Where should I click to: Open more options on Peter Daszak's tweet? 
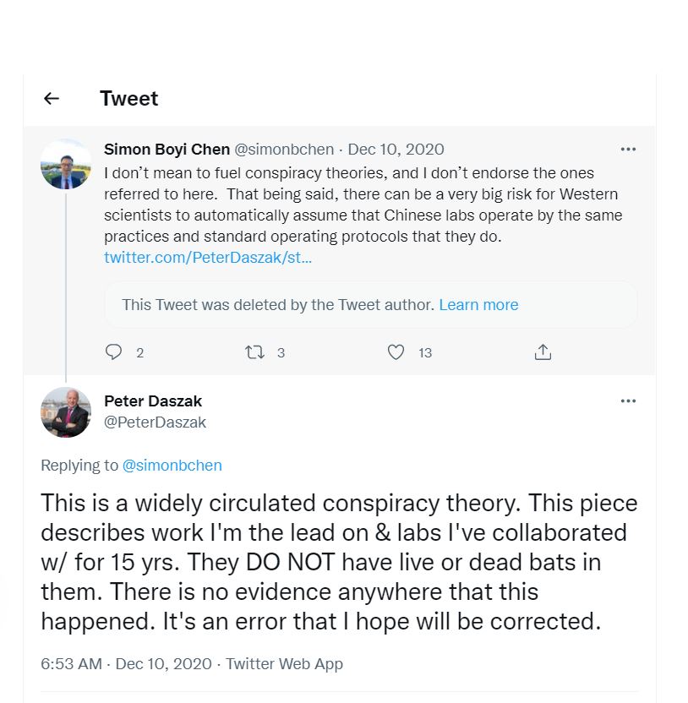[x=628, y=401]
